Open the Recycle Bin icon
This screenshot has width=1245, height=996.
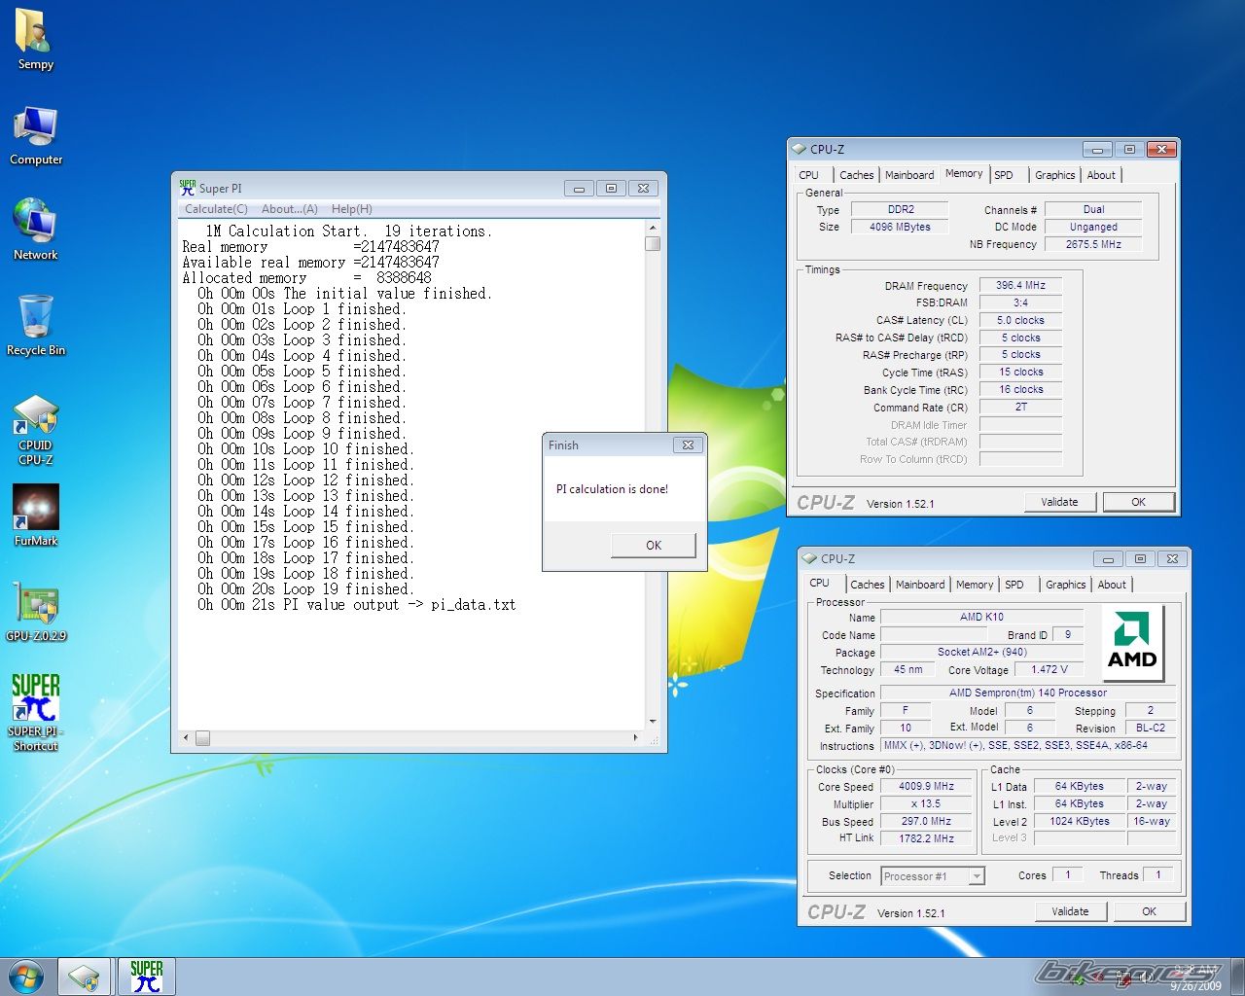(x=36, y=324)
